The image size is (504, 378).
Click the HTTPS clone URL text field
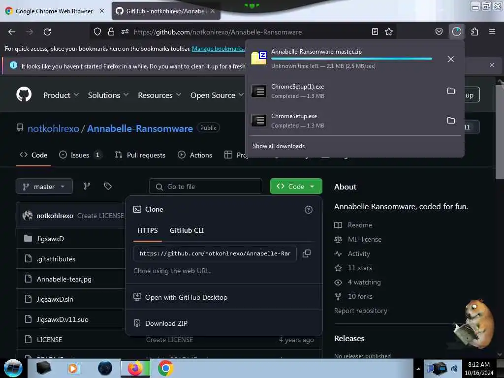pyautogui.click(x=215, y=253)
